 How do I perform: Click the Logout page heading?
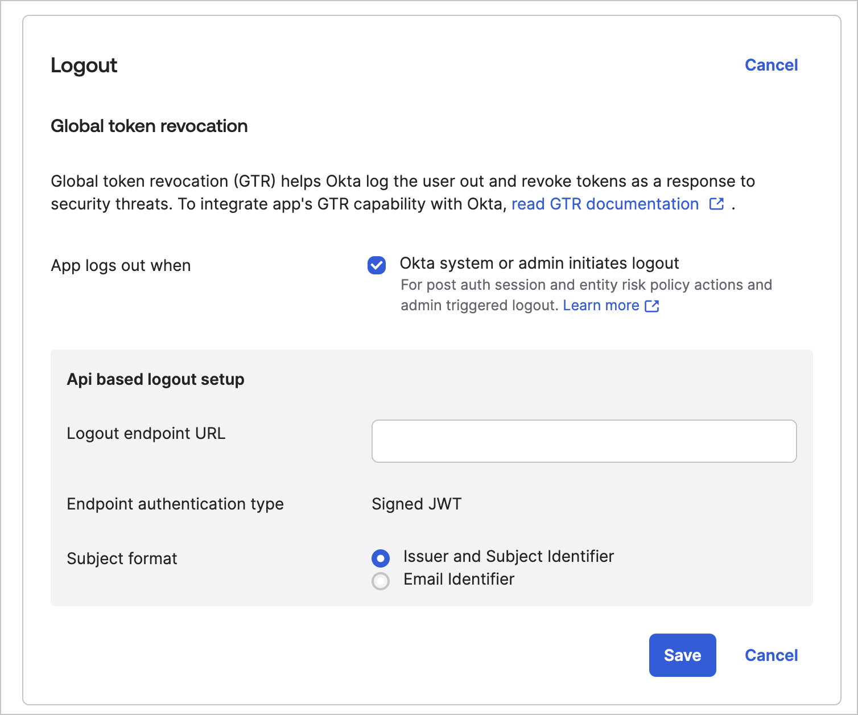[x=84, y=65]
